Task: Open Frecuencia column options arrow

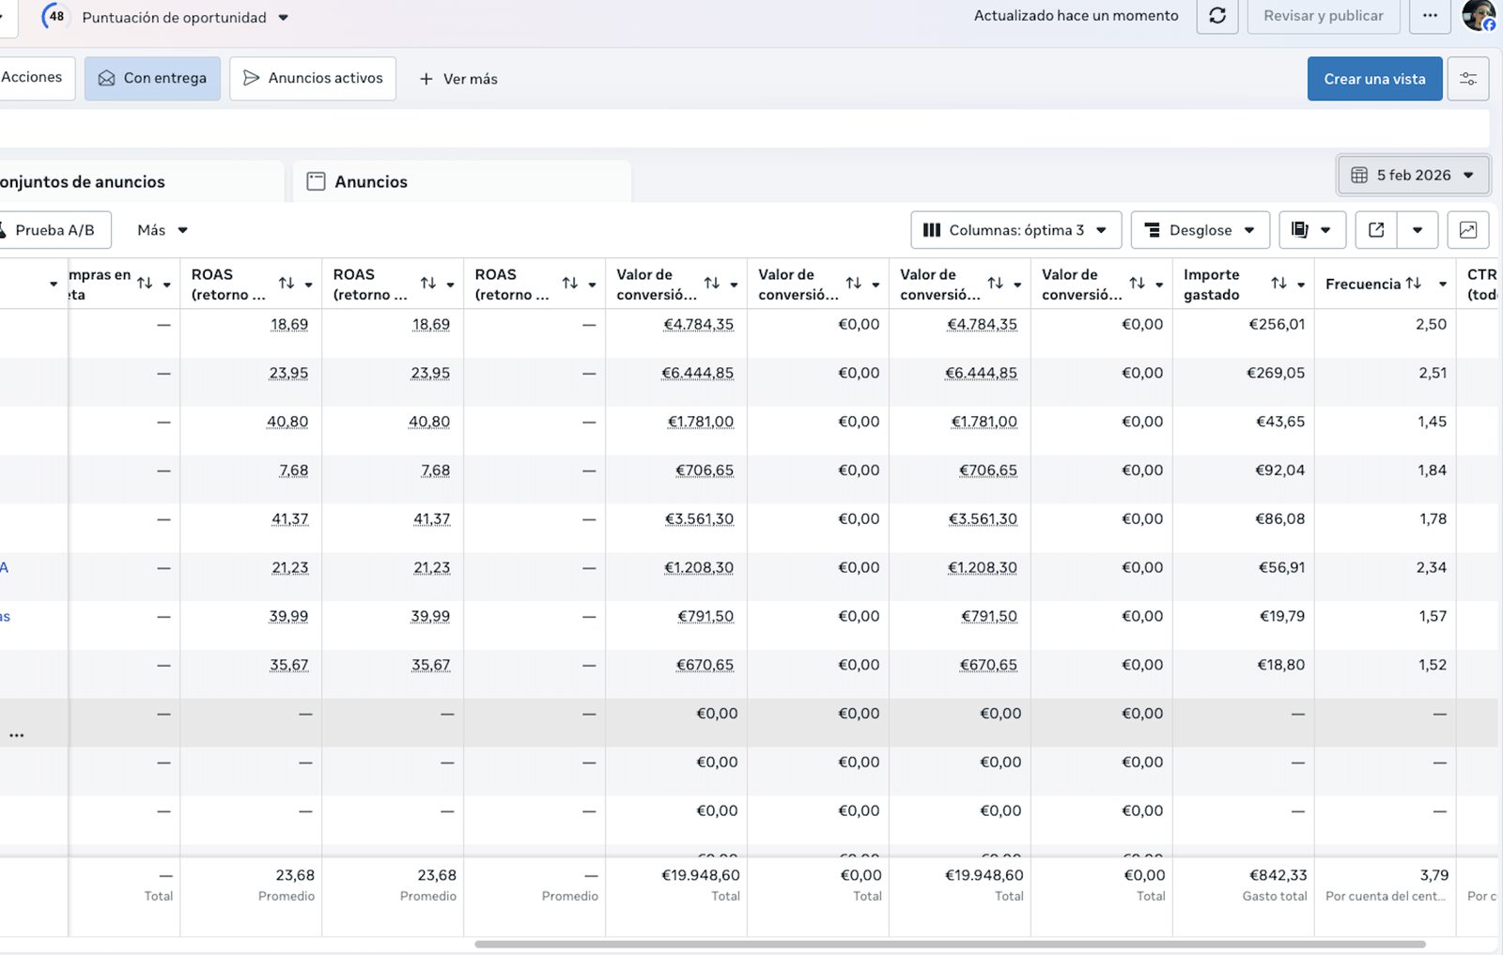Action: point(1443,285)
